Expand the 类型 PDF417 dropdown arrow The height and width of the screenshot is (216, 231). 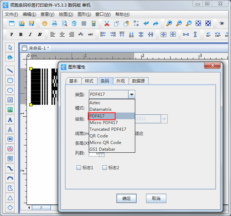[x=131, y=94]
